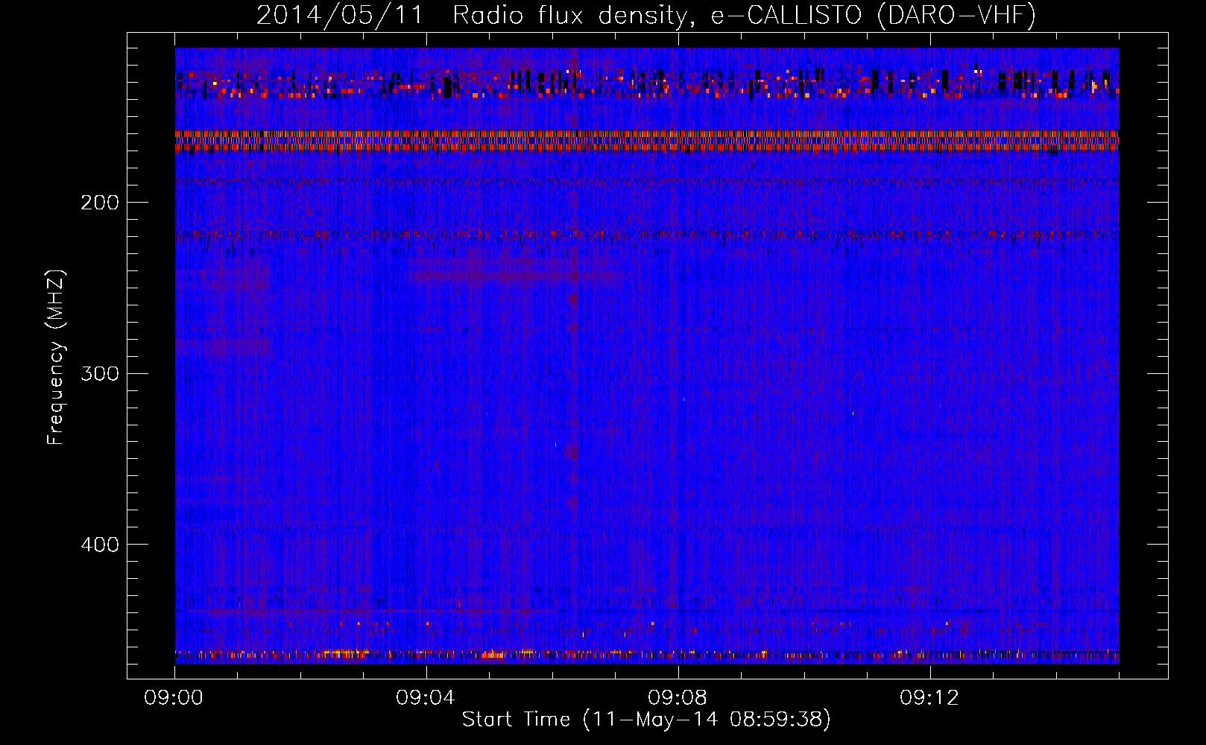The width and height of the screenshot is (1206, 745).
Task: Click the '09:00' time tick label
Action: [174, 698]
